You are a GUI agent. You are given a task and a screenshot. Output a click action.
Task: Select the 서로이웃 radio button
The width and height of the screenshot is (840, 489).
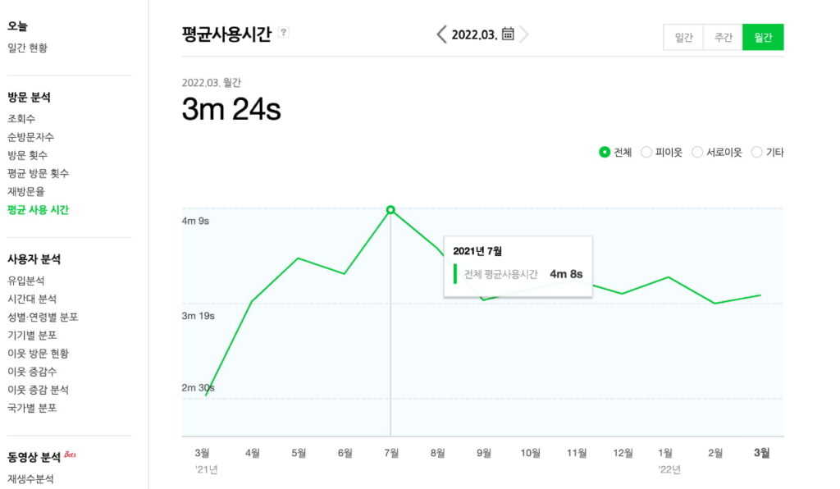click(x=696, y=152)
